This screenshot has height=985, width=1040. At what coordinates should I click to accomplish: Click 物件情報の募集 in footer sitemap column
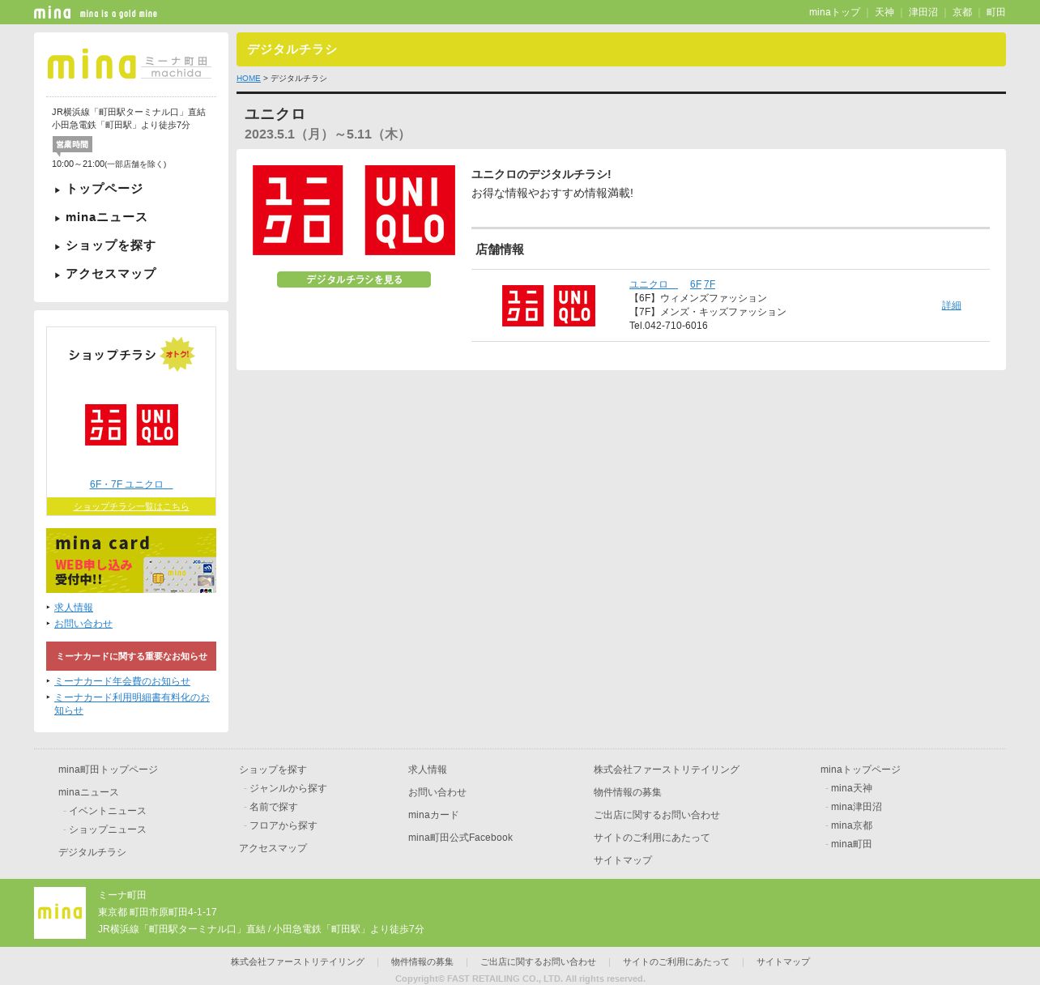(628, 792)
